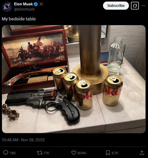148x158 pixels.
Task: View the 77K reposts count
Action: coord(46,153)
